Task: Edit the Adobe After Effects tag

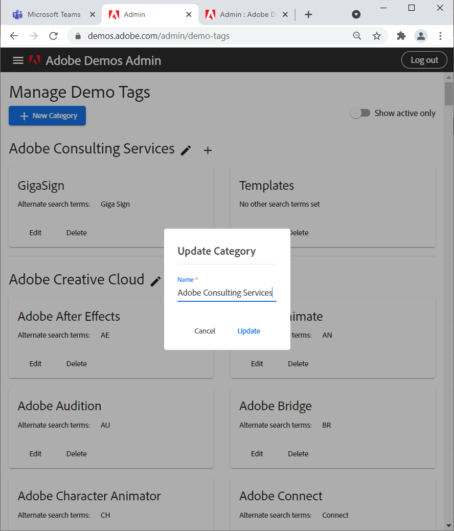Action: pyautogui.click(x=35, y=364)
